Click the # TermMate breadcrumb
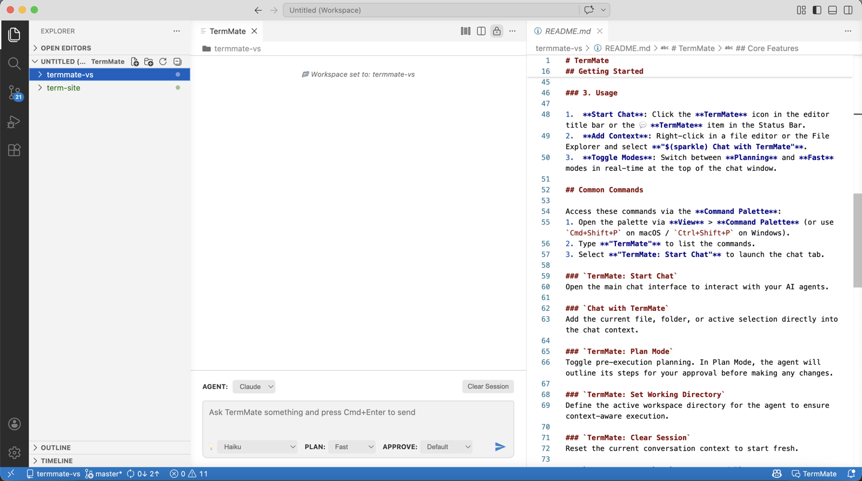The height and width of the screenshot is (481, 862). click(693, 49)
